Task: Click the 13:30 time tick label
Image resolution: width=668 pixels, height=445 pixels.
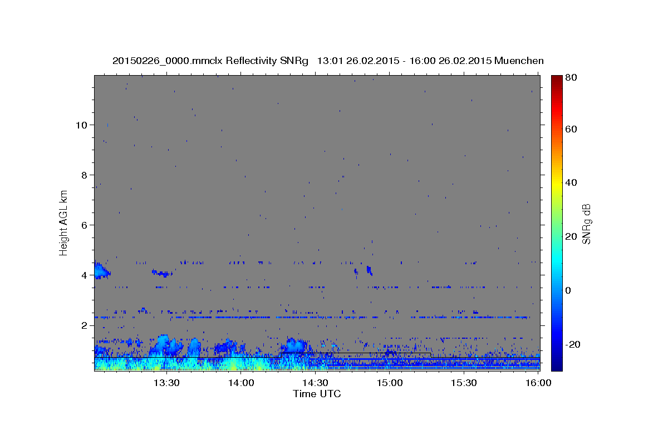Action: tap(166, 383)
